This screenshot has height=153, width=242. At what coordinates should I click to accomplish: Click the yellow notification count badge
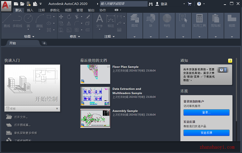230,61
